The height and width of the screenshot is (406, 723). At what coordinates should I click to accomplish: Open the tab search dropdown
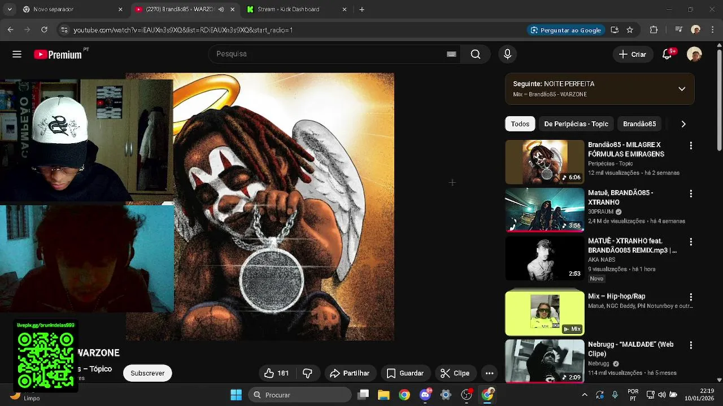pyautogui.click(x=9, y=10)
